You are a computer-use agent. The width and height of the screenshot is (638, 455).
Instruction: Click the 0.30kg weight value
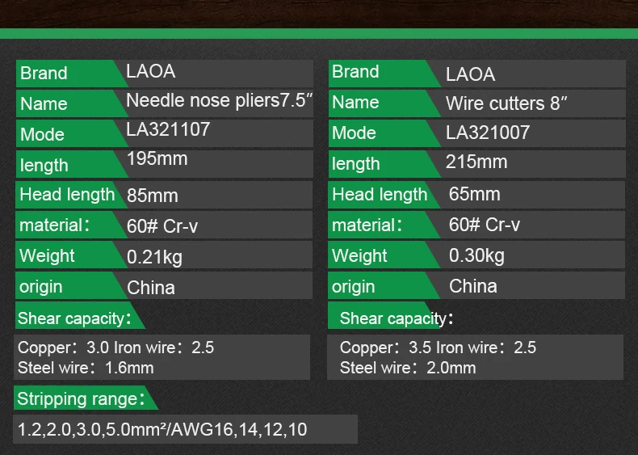(x=476, y=256)
